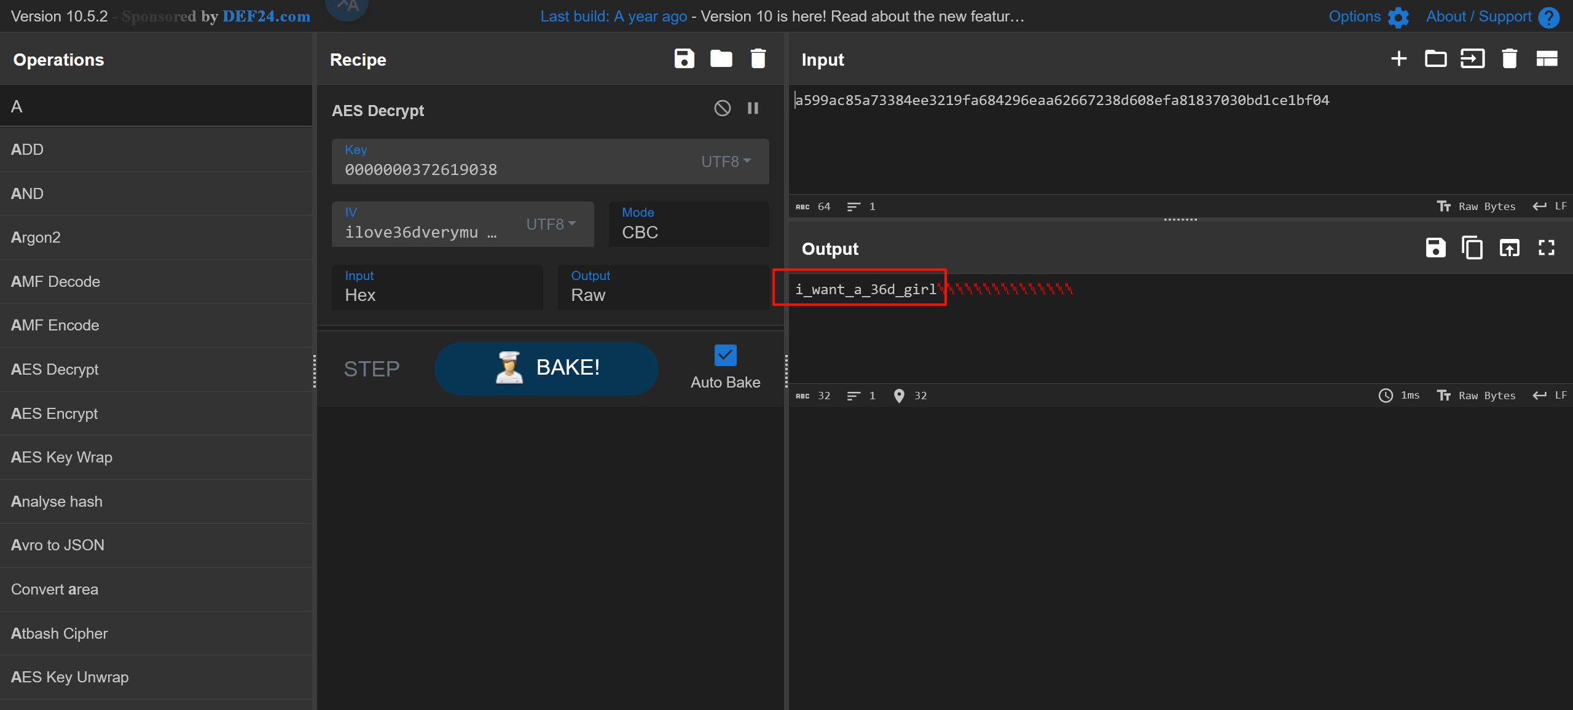Click the operations search field

156,106
